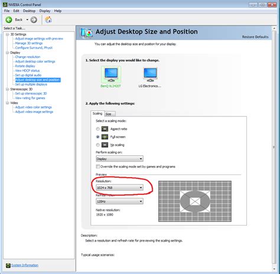Select Full-screen radio button
This screenshot has width=280, height=274.
click(x=97, y=137)
